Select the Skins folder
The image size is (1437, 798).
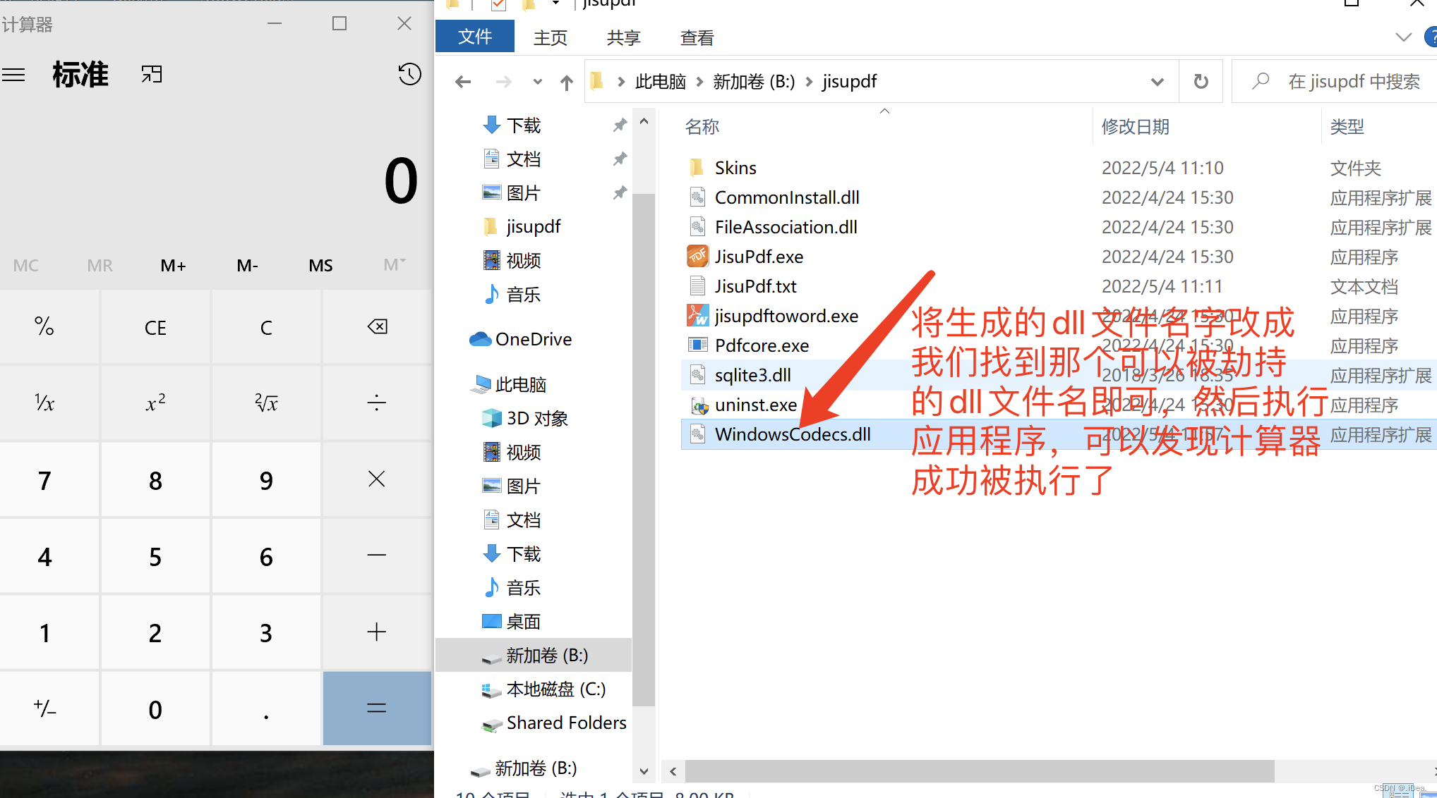coord(735,168)
